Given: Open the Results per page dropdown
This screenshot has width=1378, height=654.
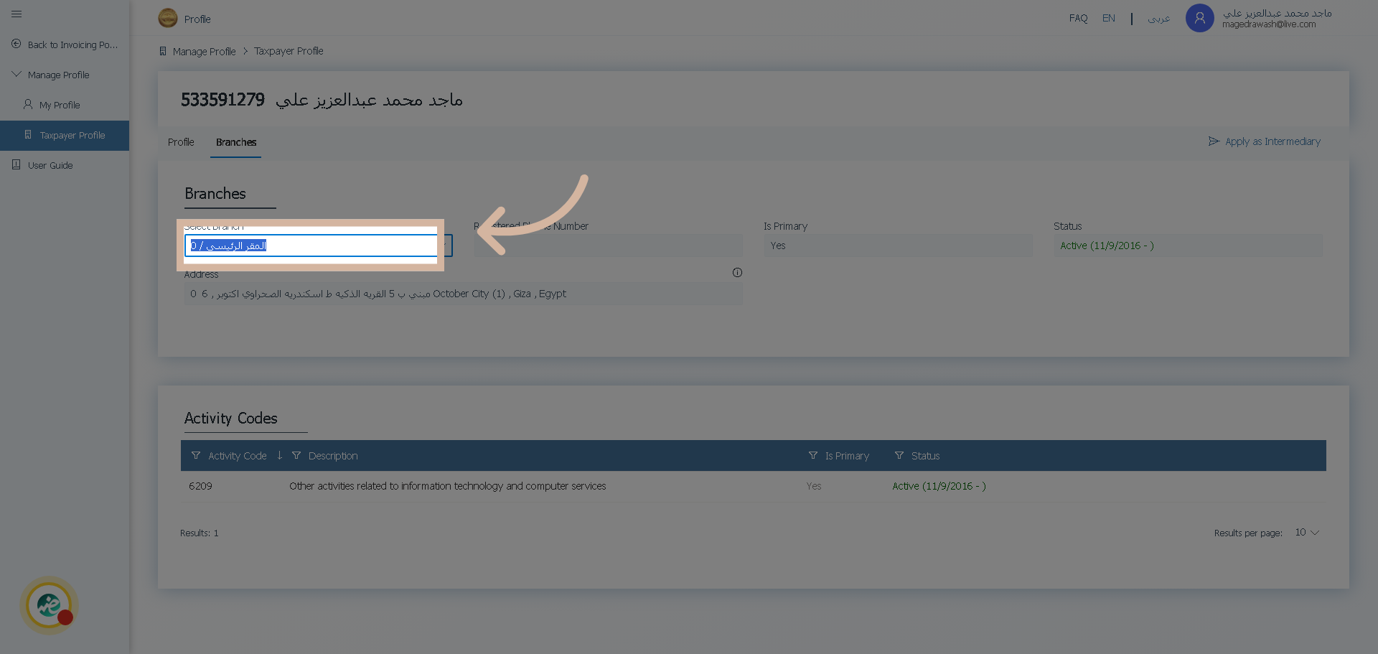Looking at the screenshot, I should 1307,533.
